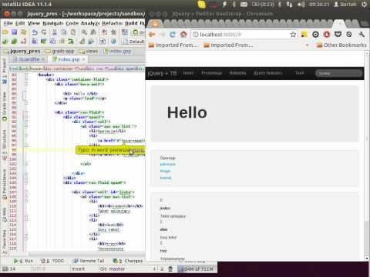The image size is (370, 277).
Task: Open the Build menu in IntelliJ
Action: click(x=131, y=23)
